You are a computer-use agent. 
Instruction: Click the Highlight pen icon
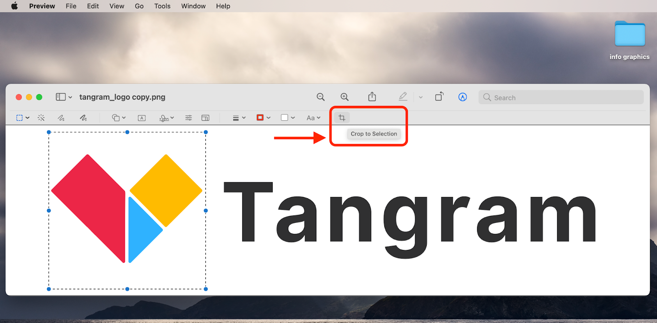(403, 96)
